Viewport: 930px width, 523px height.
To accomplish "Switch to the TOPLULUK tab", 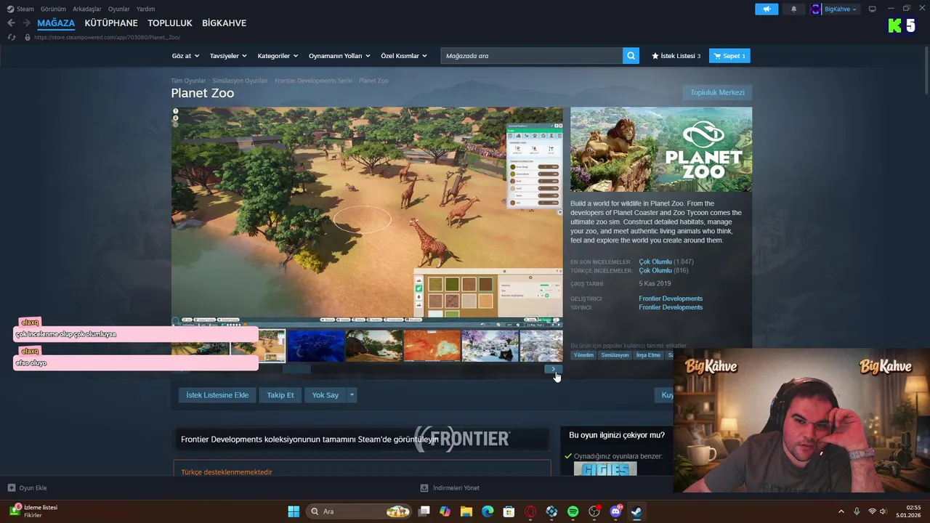I will [170, 23].
